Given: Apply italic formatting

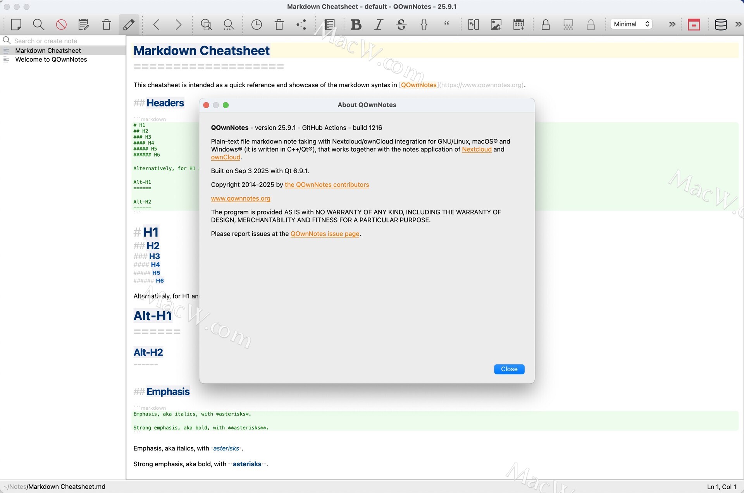Looking at the screenshot, I should pos(379,24).
